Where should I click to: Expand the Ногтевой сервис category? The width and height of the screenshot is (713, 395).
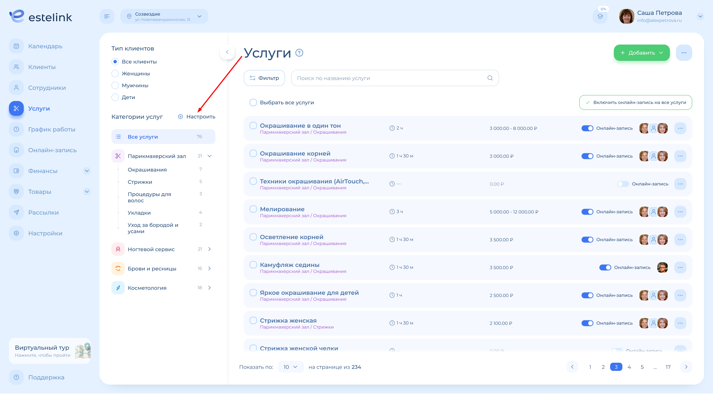click(x=209, y=249)
